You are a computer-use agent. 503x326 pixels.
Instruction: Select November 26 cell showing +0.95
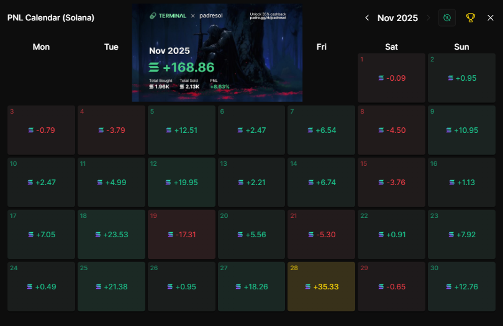coord(181,286)
